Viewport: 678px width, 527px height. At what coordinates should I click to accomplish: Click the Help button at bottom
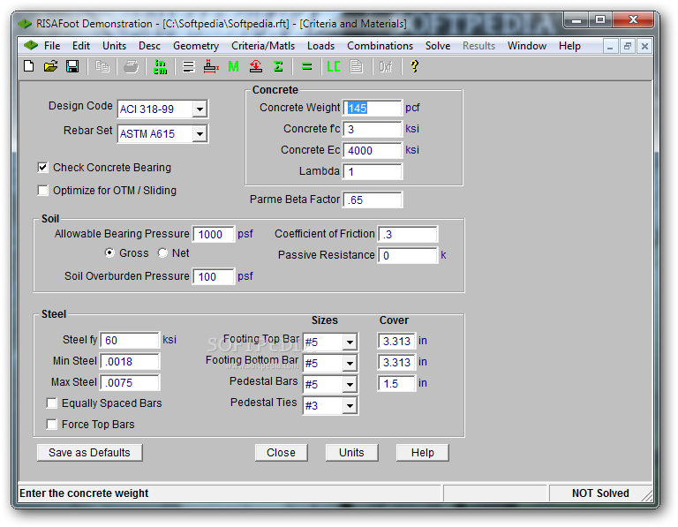tap(423, 453)
